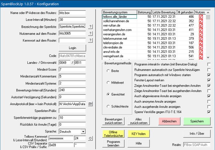
Task: Click the Login button
Action: point(72,48)
